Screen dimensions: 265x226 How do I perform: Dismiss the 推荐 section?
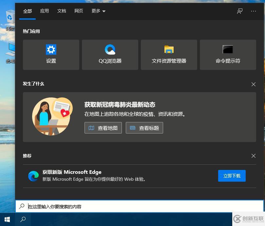pyautogui.click(x=253, y=156)
